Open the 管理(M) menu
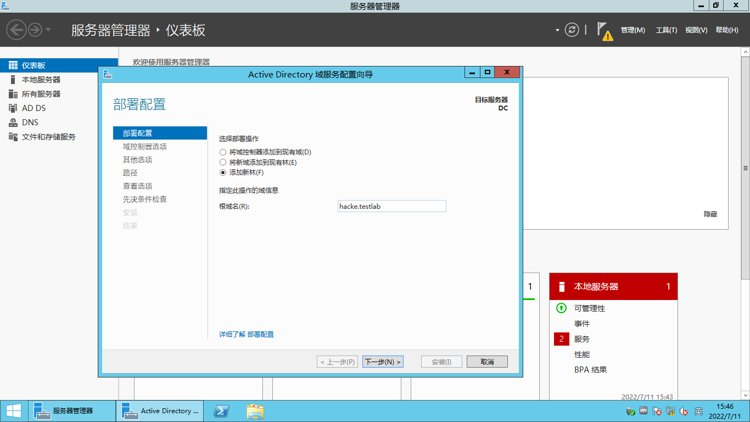 point(633,30)
